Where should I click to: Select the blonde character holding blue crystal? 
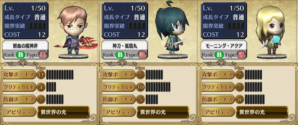(271, 31)
